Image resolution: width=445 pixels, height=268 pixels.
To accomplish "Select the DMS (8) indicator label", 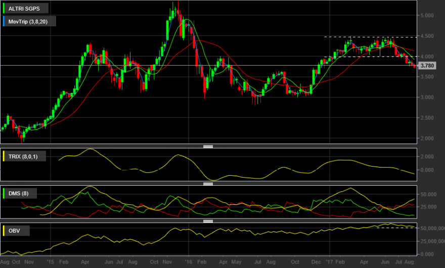I will pos(18,193).
